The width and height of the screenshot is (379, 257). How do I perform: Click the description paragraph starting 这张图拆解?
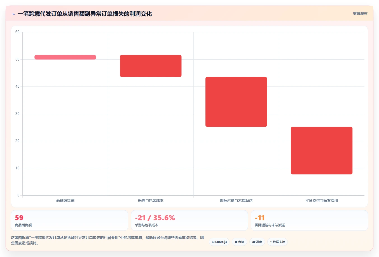pyautogui.click(x=107, y=240)
